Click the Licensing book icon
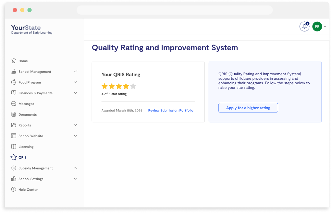Image resolution: width=332 pixels, height=213 pixels. 14,147
